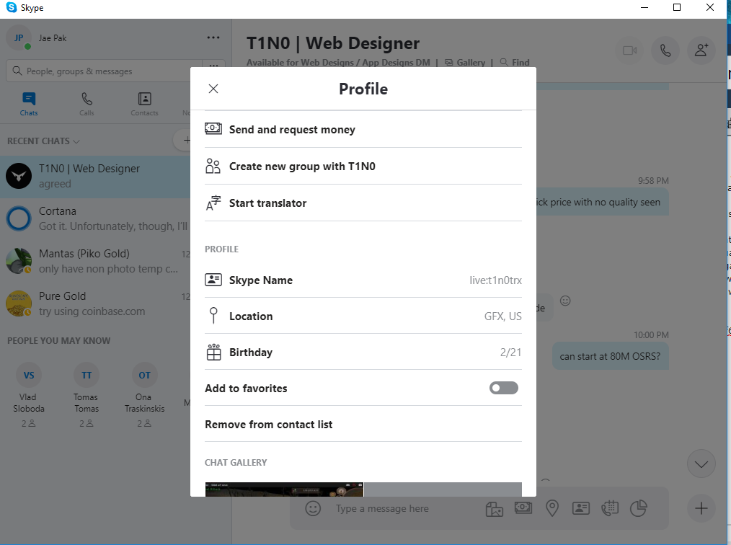The image size is (731, 545).
Task: Select the Location row
Action: 363,316
